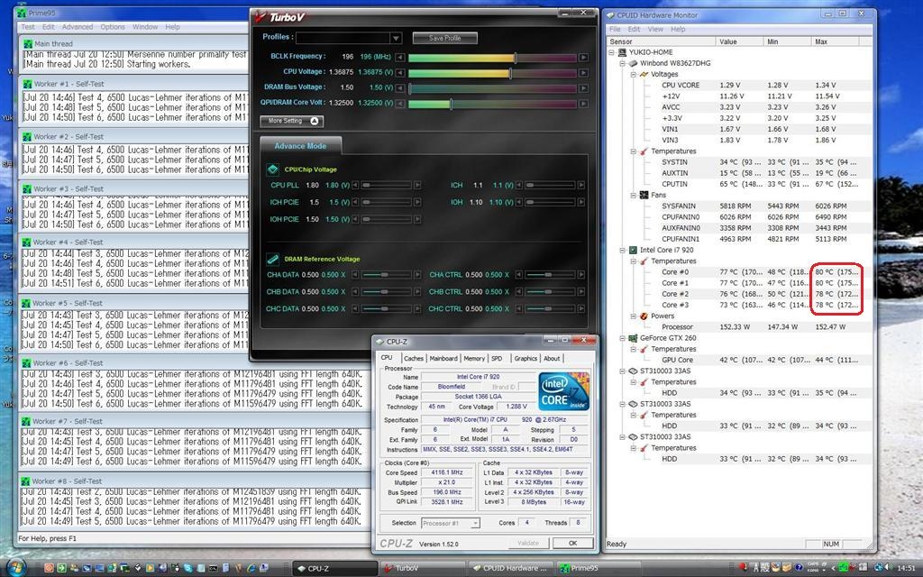The height and width of the screenshot is (577, 923).
Task: Click the Intel Core i7 logo in CPU-Z
Action: [564, 391]
